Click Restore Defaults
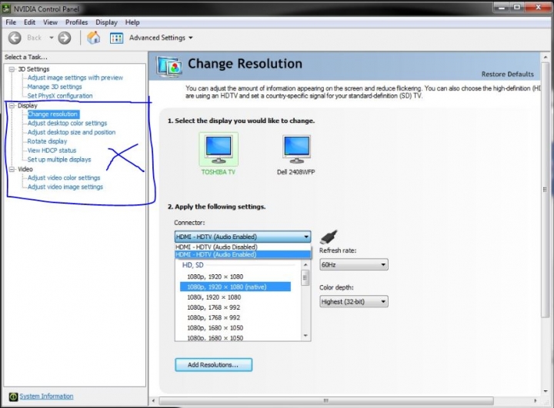 click(507, 75)
